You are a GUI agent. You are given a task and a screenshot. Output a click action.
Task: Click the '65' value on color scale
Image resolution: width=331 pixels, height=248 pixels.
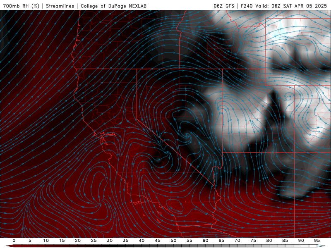click(x=221, y=241)
